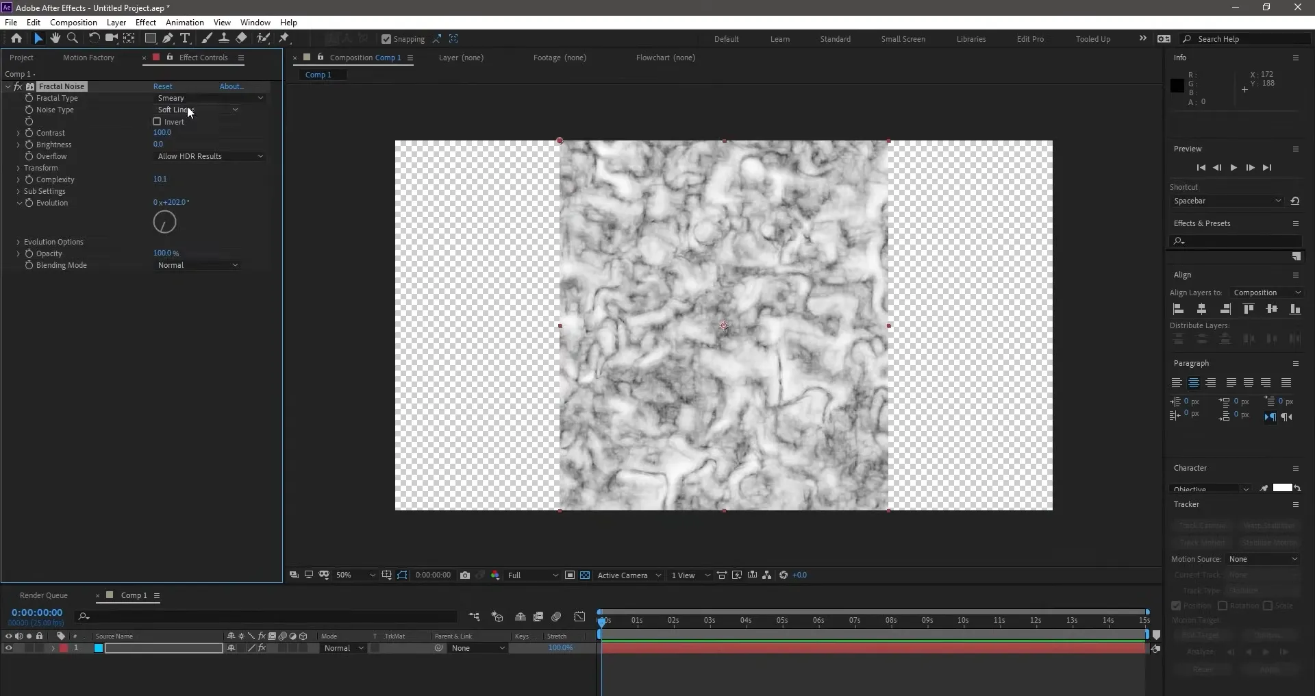The width and height of the screenshot is (1315, 696).
Task: Select the Type tool
Action: click(185, 38)
